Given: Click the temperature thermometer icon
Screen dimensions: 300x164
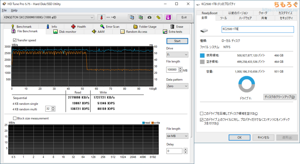Looking at the screenshot, I should pos(101,17).
